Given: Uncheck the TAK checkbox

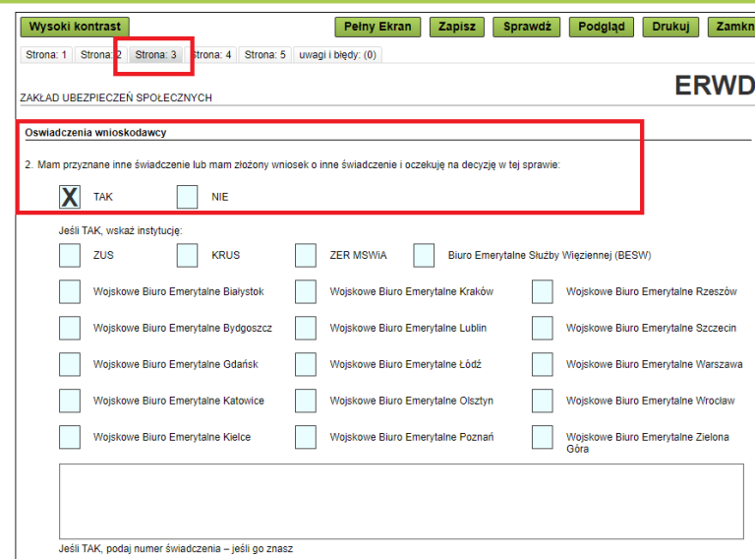Looking at the screenshot, I should (x=70, y=197).
